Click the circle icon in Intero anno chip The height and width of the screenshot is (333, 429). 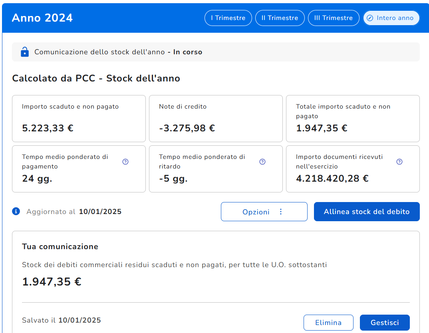point(370,18)
